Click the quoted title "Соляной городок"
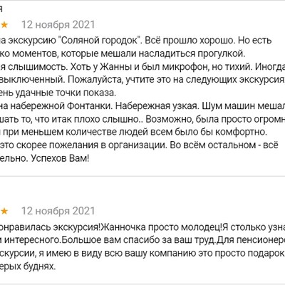This screenshot has height=285, width=285. pyautogui.click(x=100, y=41)
